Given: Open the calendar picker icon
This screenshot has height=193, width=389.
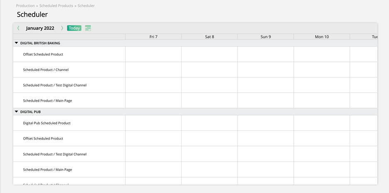Looking at the screenshot, I should [x=88, y=28].
